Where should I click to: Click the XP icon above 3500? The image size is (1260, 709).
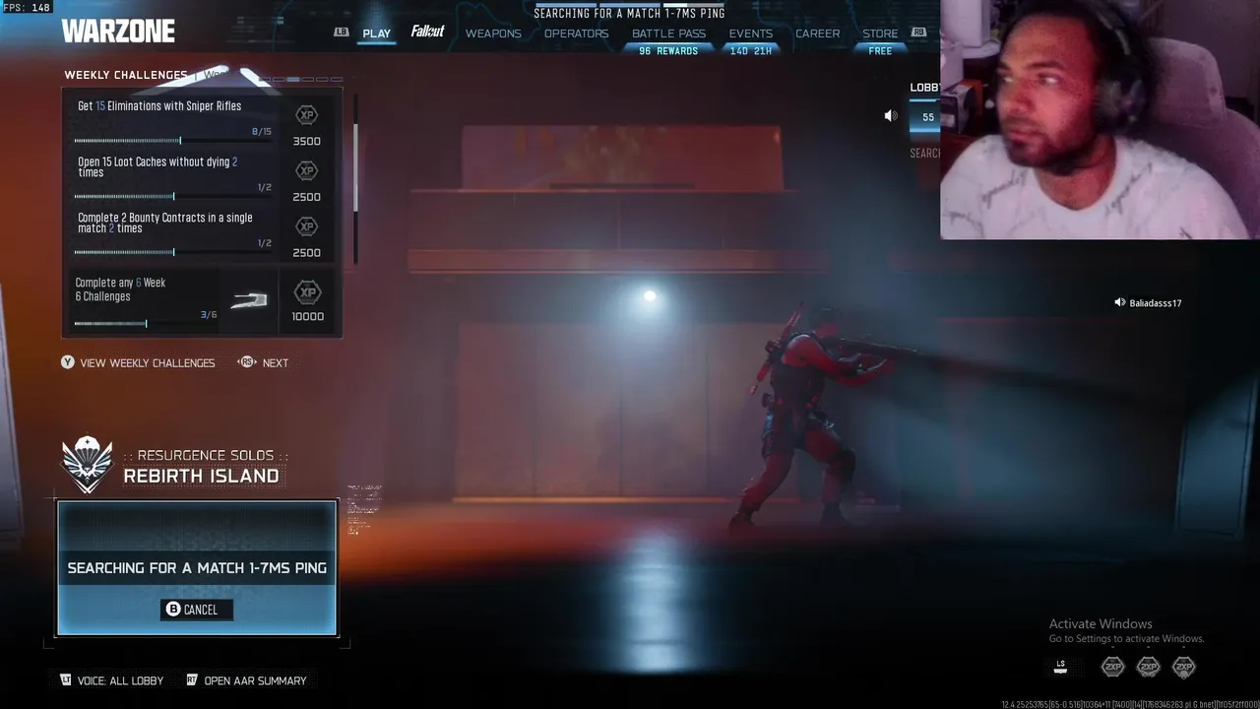[x=307, y=115]
